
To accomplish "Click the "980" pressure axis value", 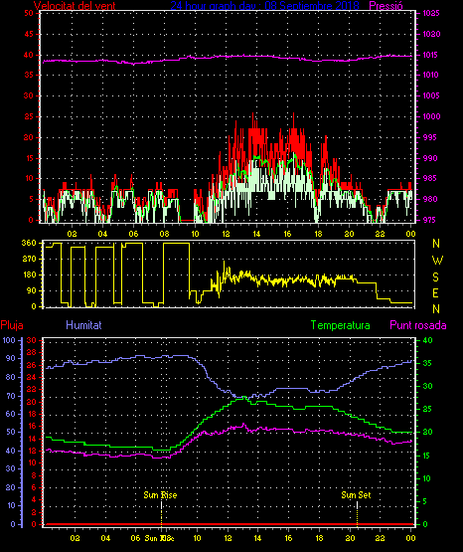I will [x=431, y=199].
